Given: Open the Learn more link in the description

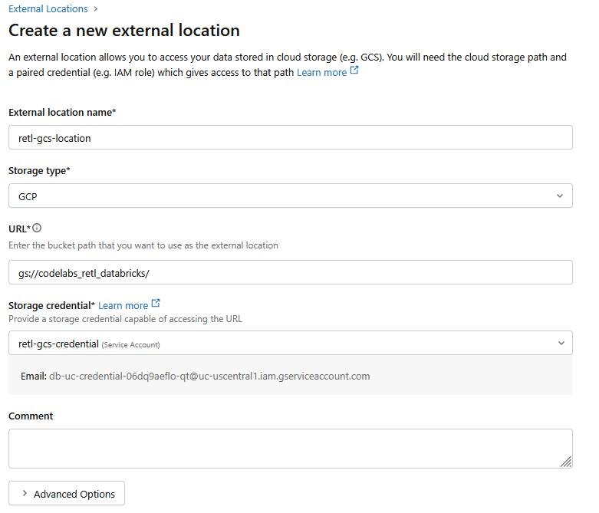Looking at the screenshot, I should 321,72.
